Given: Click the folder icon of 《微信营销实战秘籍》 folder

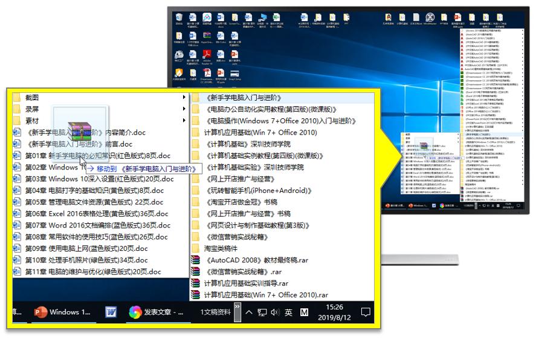Looking at the screenshot, I should coord(196,237).
